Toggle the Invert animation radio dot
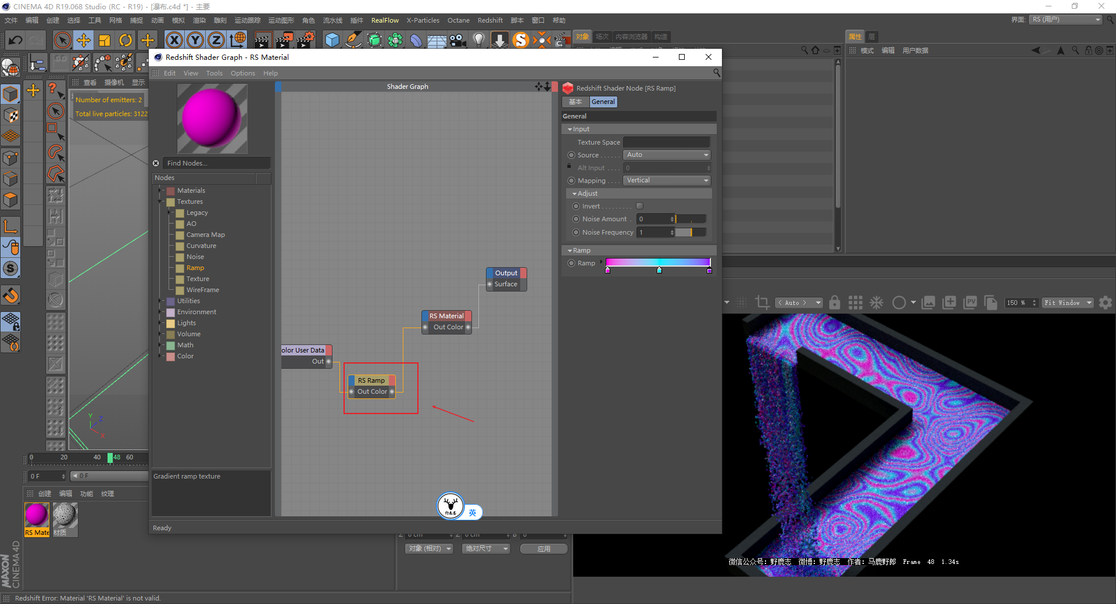The width and height of the screenshot is (1116, 604). pyautogui.click(x=576, y=206)
